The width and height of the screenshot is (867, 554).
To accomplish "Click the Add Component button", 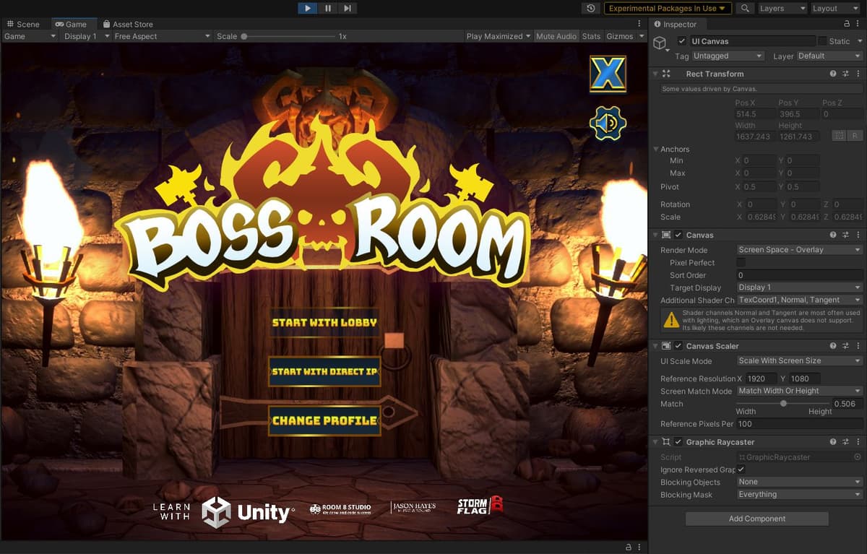I will 756,518.
